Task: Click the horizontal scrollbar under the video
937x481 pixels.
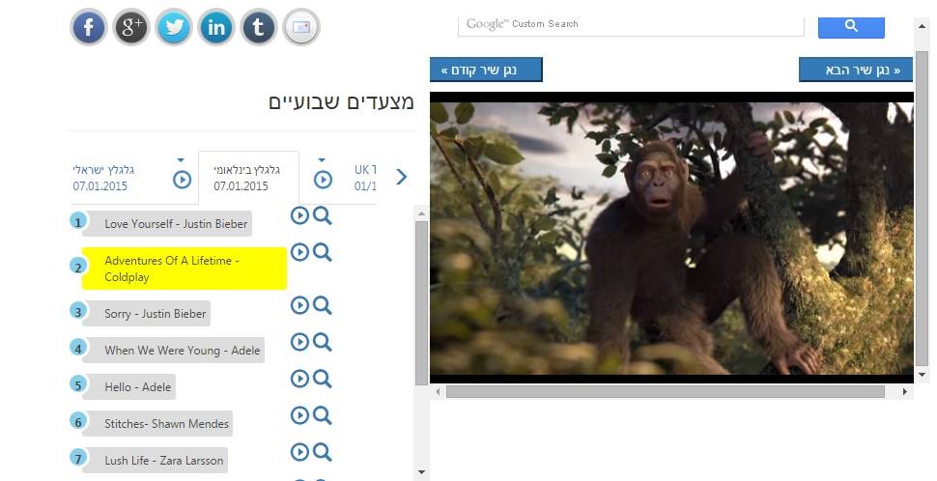Action: click(x=666, y=391)
